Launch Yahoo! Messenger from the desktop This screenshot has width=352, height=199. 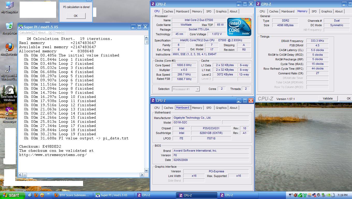click(9, 115)
